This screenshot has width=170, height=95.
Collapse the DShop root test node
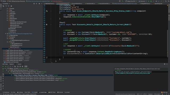pyautogui.click(x=5, y=69)
